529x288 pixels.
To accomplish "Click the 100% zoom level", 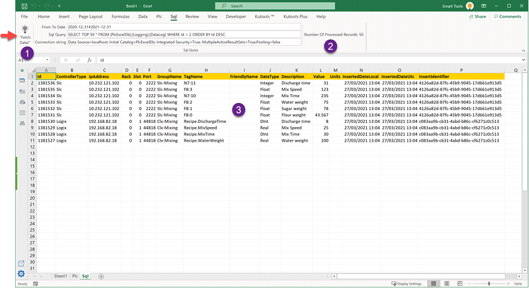I will coord(517,284).
